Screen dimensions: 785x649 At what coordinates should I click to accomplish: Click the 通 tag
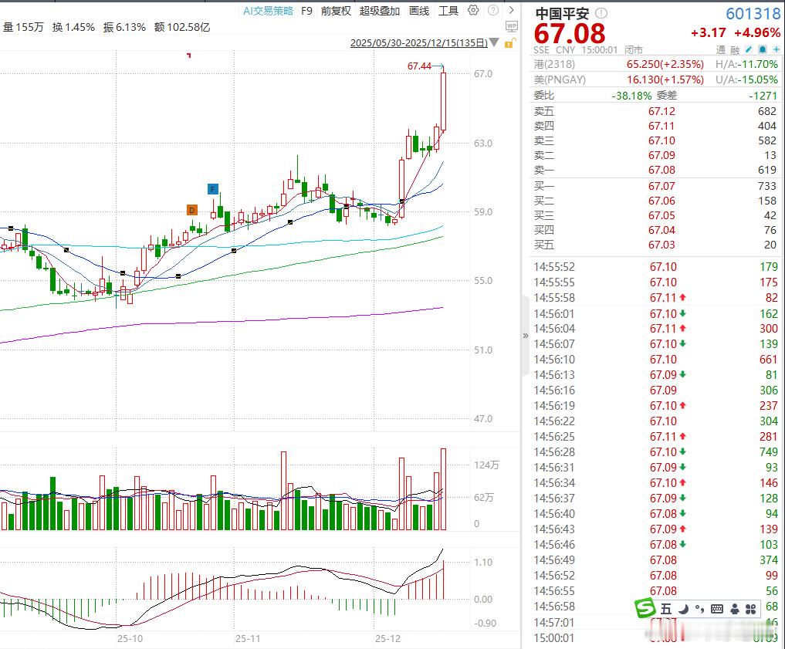tap(720, 49)
